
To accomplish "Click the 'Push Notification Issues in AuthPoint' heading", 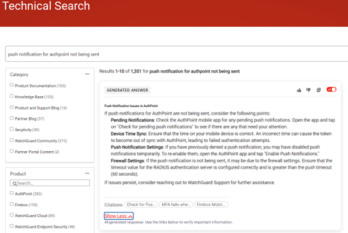I will 131,106.
